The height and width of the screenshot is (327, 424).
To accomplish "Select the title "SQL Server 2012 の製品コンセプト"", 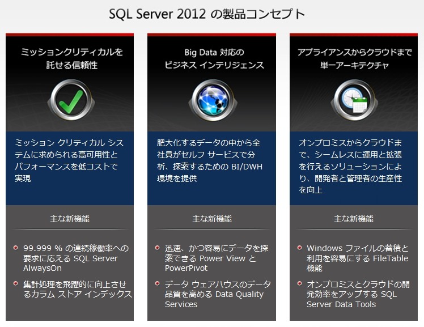I will click(x=207, y=14).
